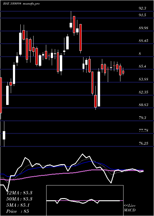Image resolution: width=154 pixels, height=216 pixels.
Task: Click the 'Price : 85' readout
Action: 18,211
